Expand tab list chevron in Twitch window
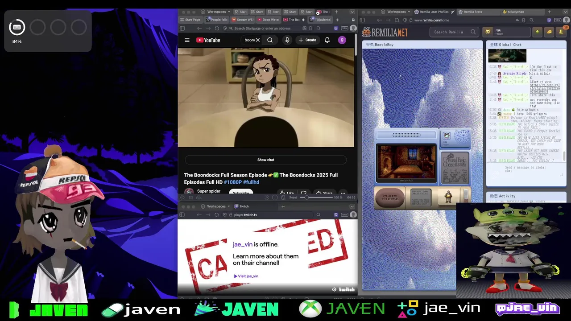Viewport: 571px width, 321px height. point(352,206)
